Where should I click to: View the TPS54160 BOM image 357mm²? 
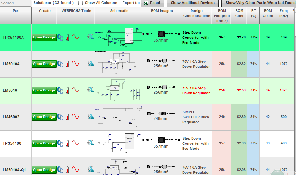(x=161, y=142)
